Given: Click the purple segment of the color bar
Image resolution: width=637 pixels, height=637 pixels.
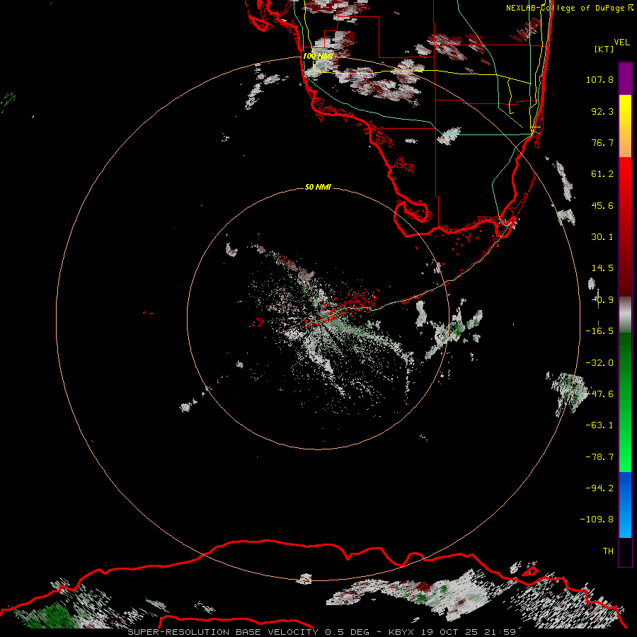Looking at the screenshot, I should 625,79.
